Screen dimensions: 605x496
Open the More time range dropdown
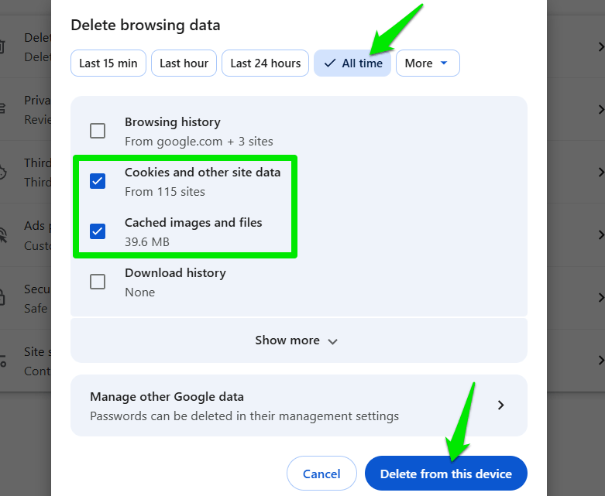428,63
